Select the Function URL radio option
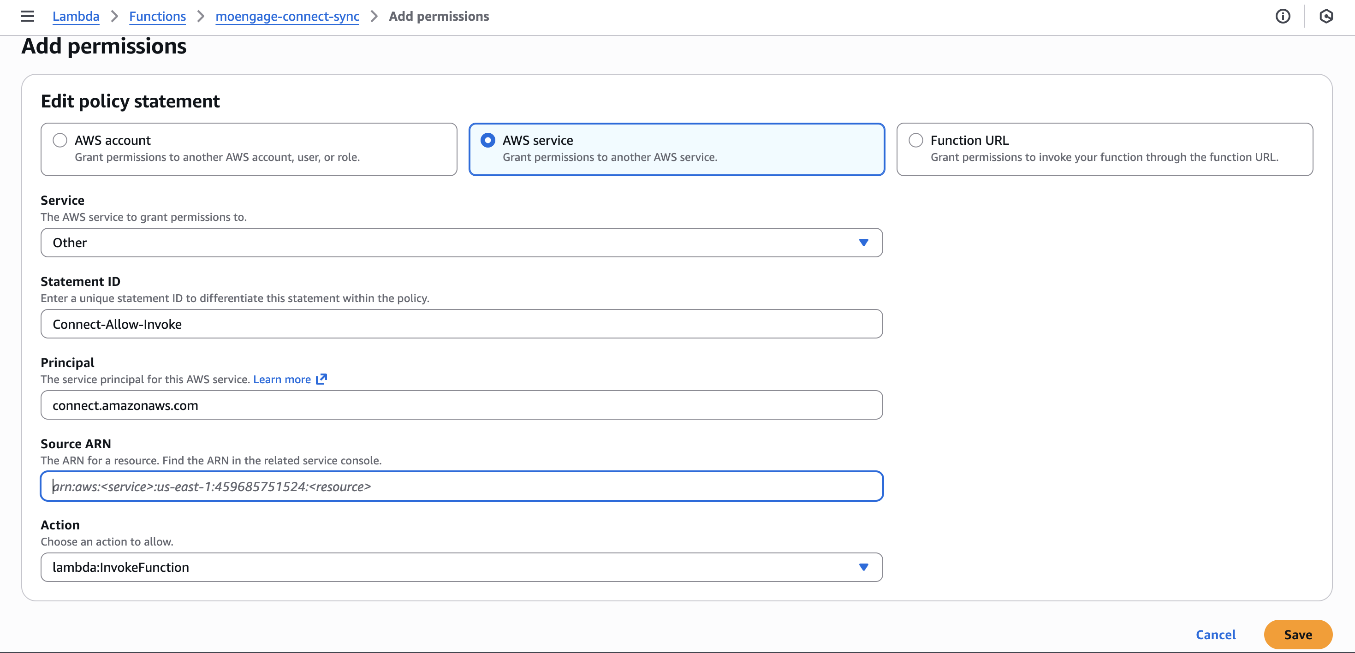Image resolution: width=1355 pixels, height=653 pixels. tap(916, 140)
